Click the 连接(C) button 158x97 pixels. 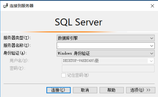pos(58,90)
